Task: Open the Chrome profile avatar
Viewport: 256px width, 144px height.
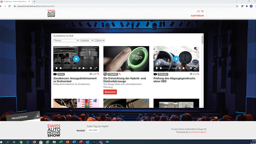Action: point(251,6)
